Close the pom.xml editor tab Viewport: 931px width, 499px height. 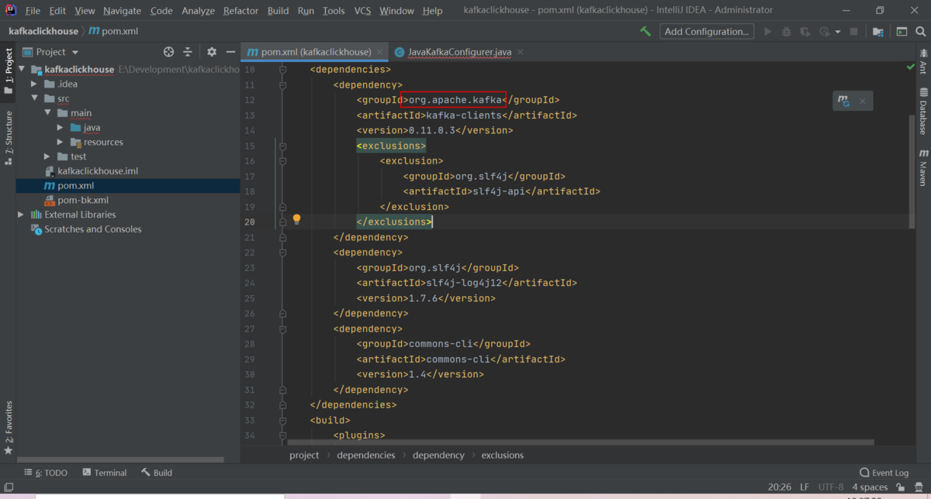(x=380, y=52)
